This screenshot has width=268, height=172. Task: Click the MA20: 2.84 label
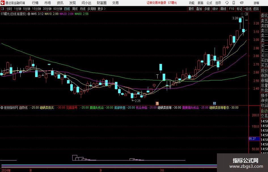point(66,14)
